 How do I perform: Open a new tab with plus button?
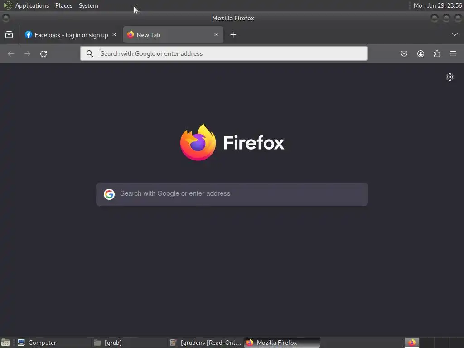pyautogui.click(x=233, y=35)
